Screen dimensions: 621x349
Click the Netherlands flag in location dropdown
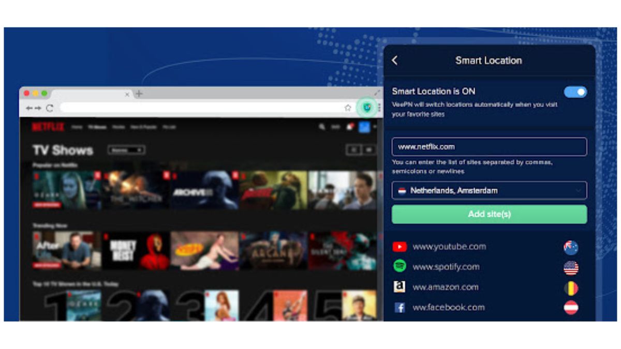[402, 191]
